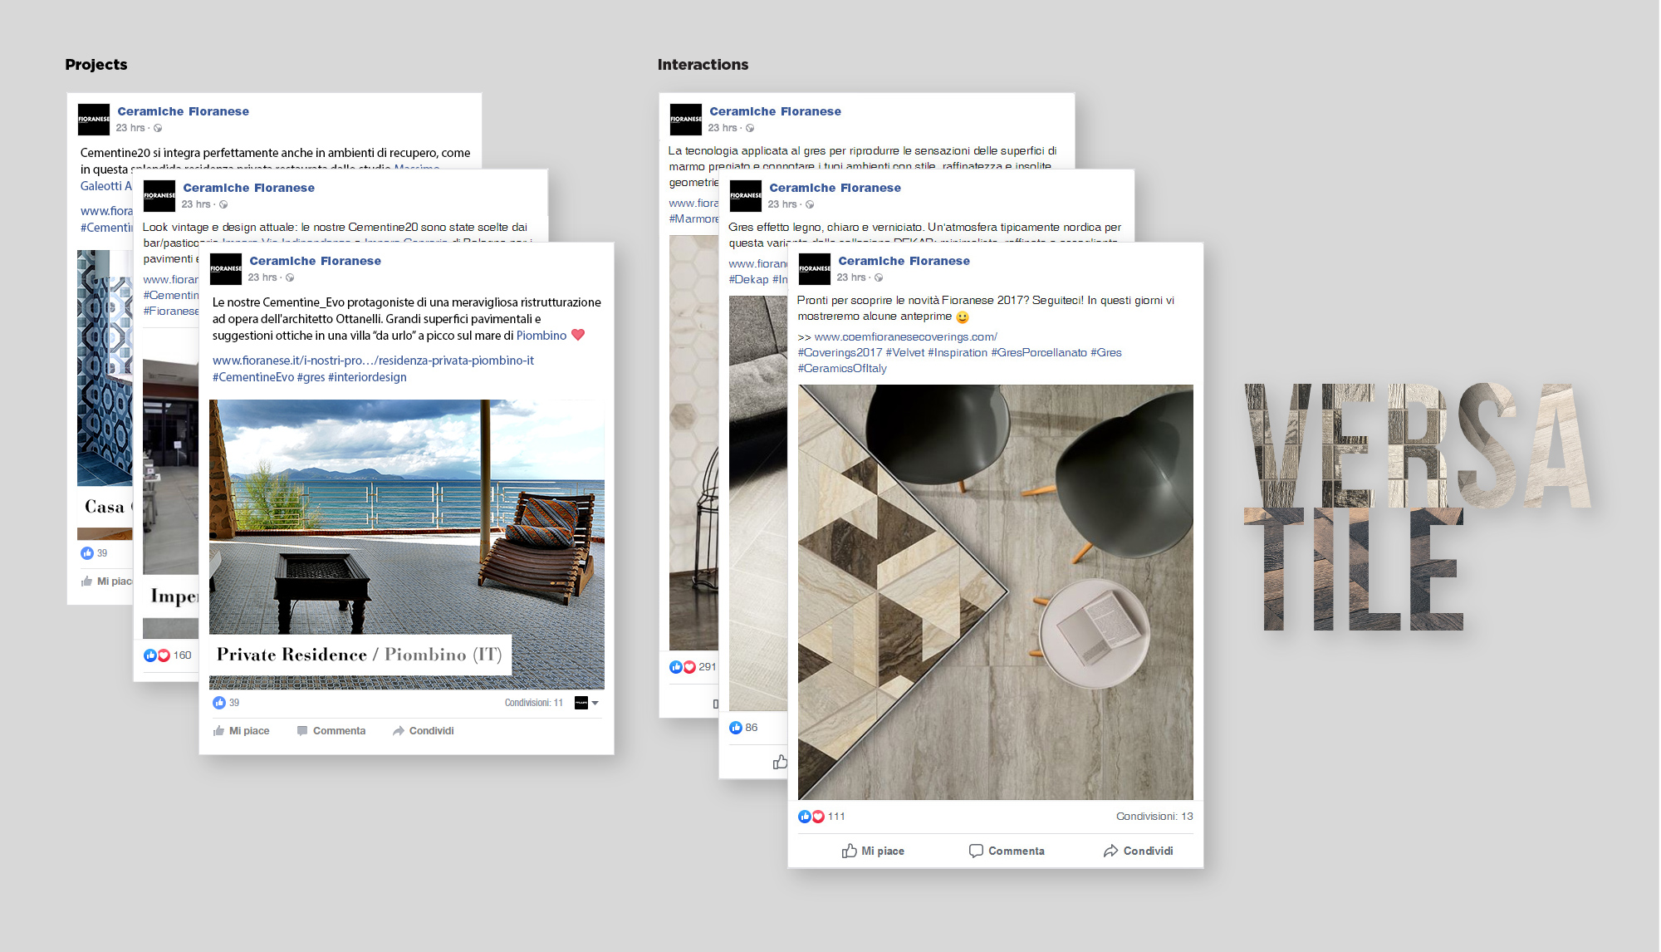Click globe icon on 'Cementine20 si integra' post

[x=158, y=128]
